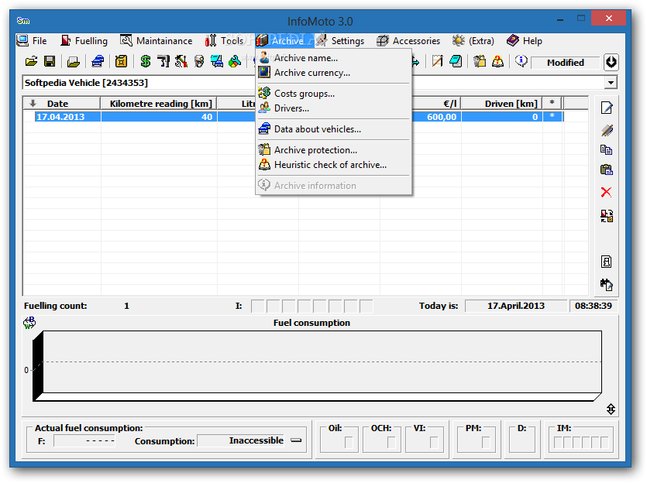
Task: Click the copy record icon in sidebar
Action: [x=607, y=150]
